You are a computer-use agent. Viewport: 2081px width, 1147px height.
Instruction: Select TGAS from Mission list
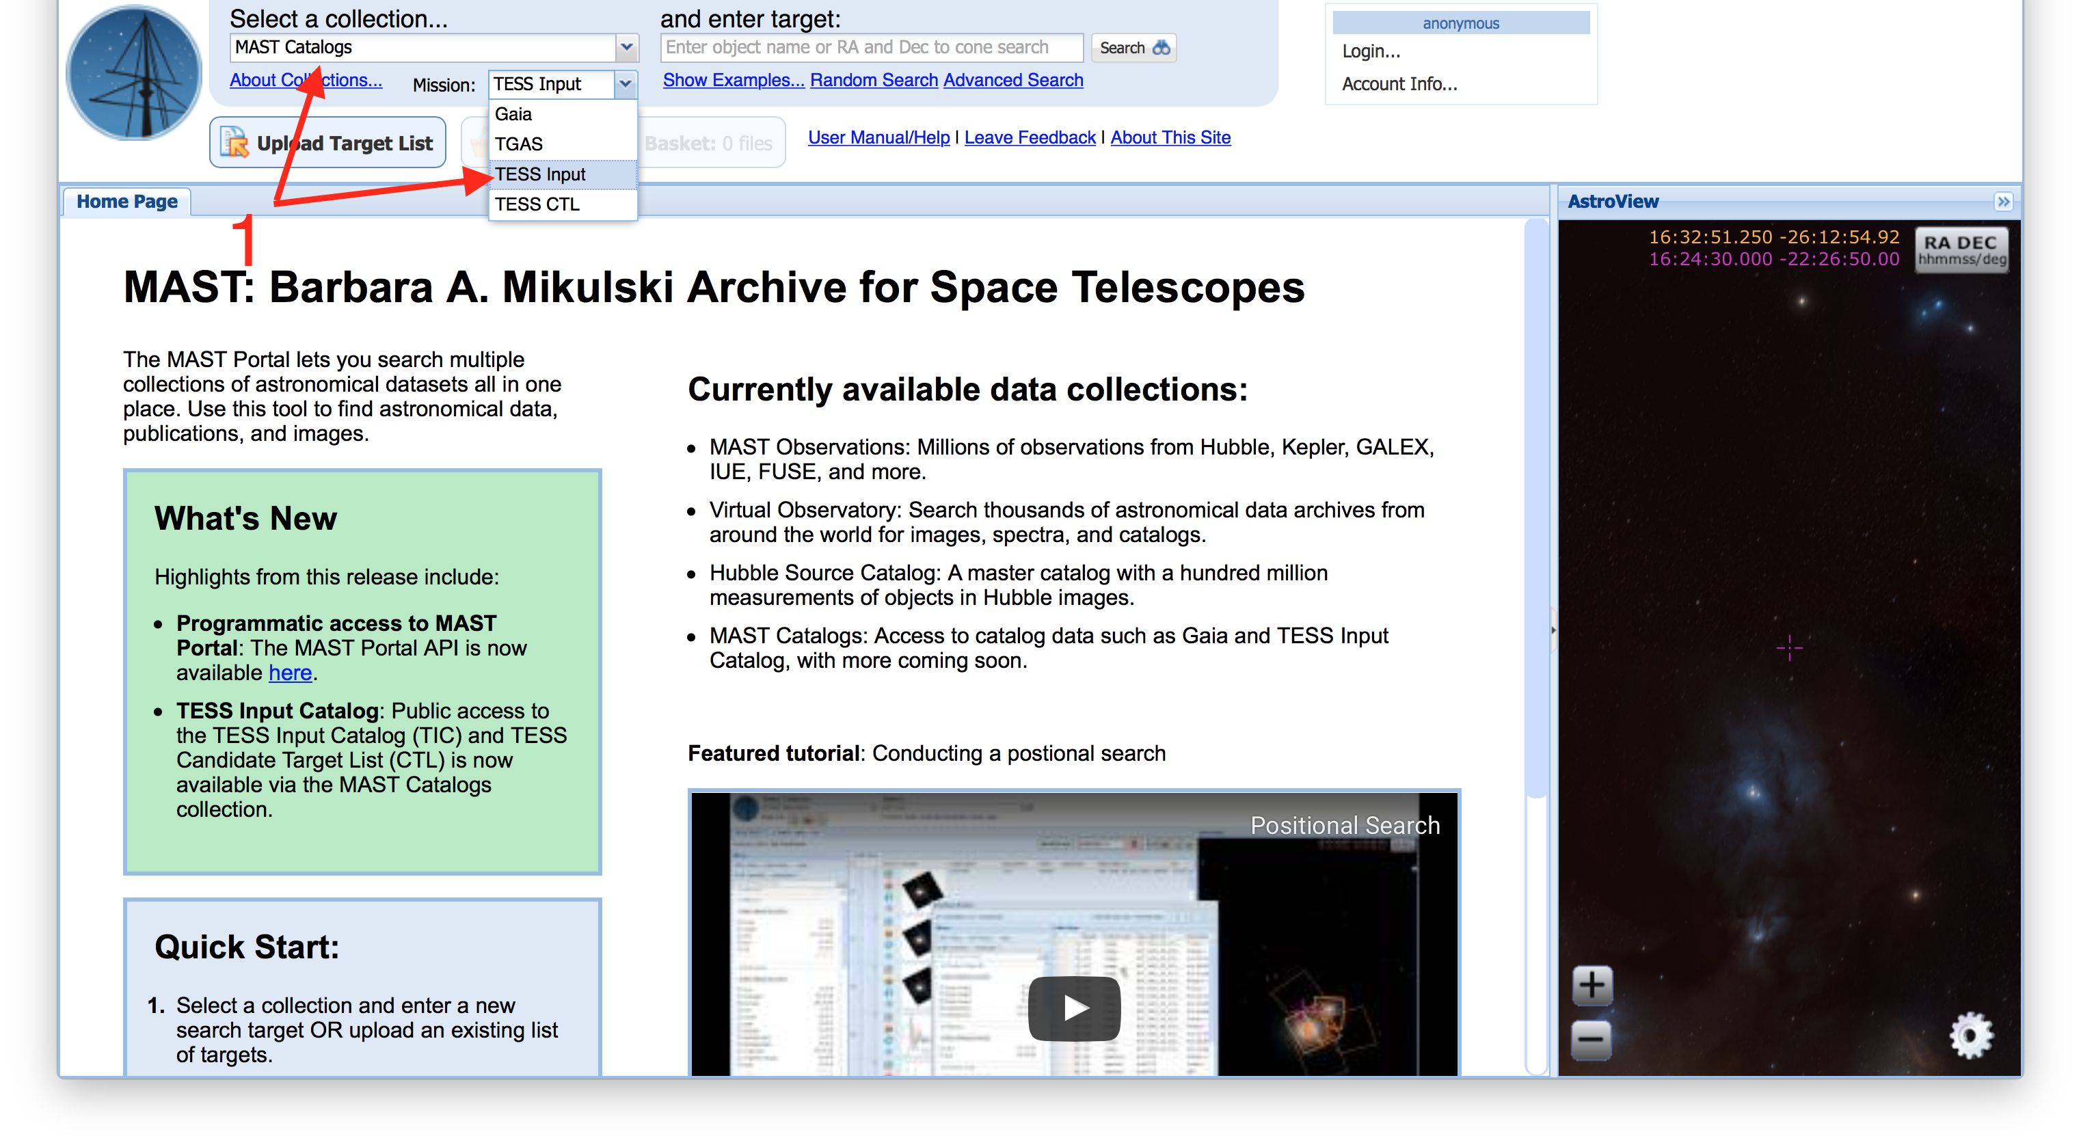562,144
